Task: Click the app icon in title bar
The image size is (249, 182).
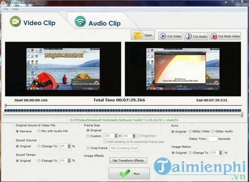Action: point(3,3)
